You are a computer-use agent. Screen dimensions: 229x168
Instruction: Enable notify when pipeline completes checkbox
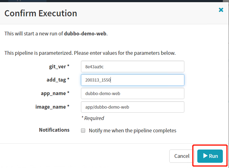tap(83, 130)
